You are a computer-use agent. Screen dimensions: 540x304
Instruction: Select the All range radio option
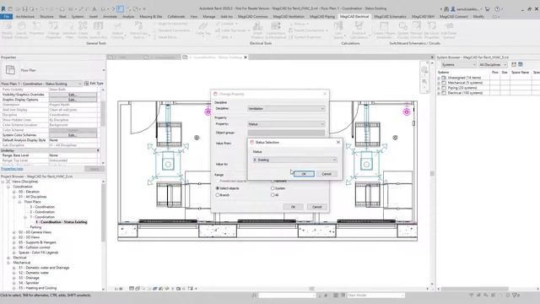(273, 195)
